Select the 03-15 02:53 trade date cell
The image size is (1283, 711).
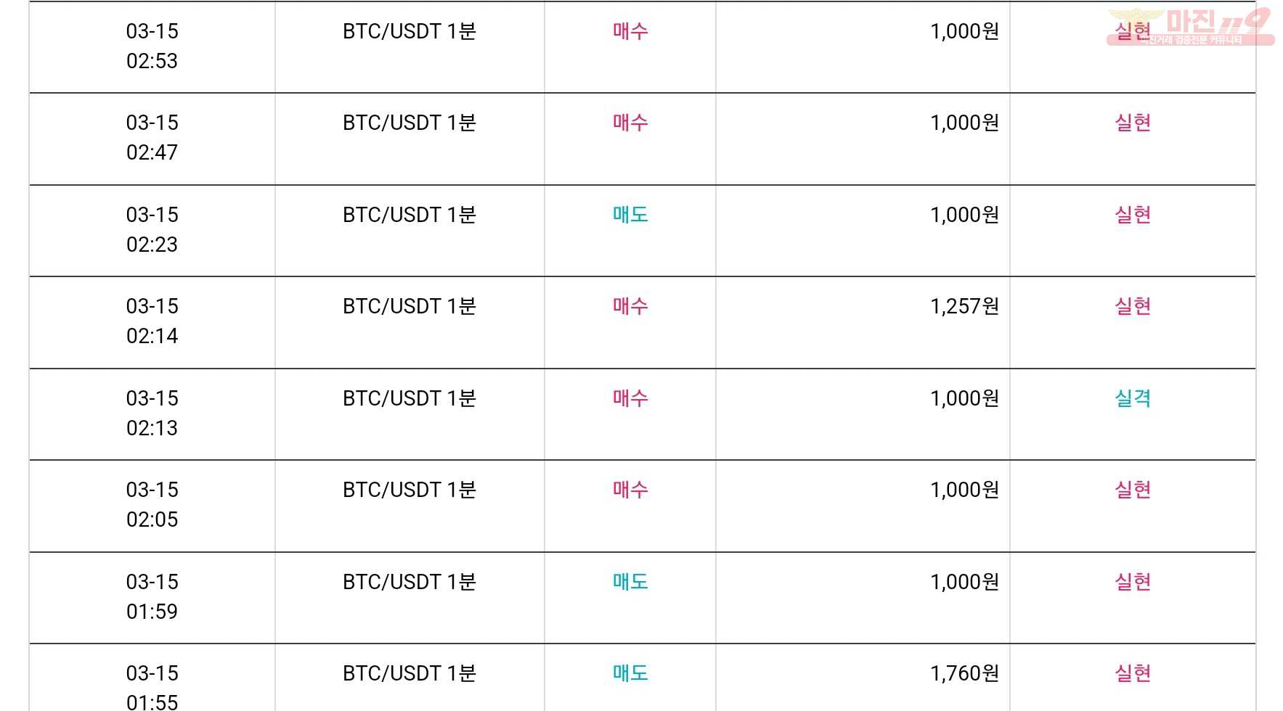152,46
